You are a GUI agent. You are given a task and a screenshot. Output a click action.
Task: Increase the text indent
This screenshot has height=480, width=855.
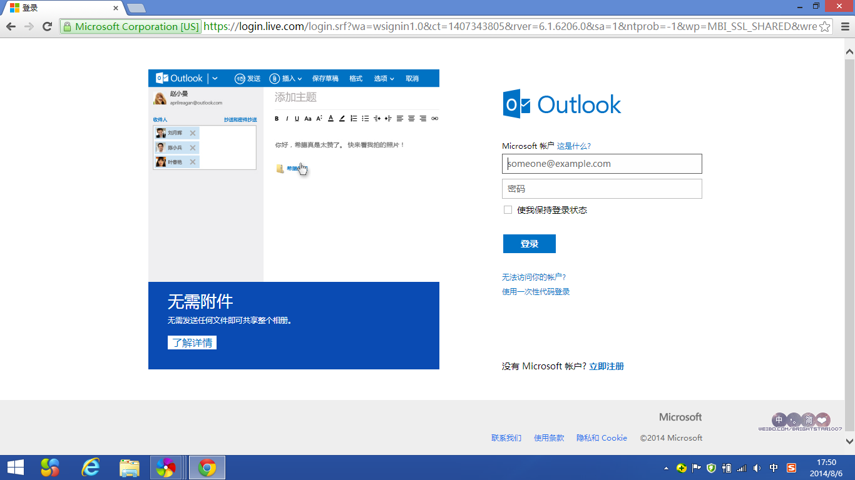coord(388,118)
